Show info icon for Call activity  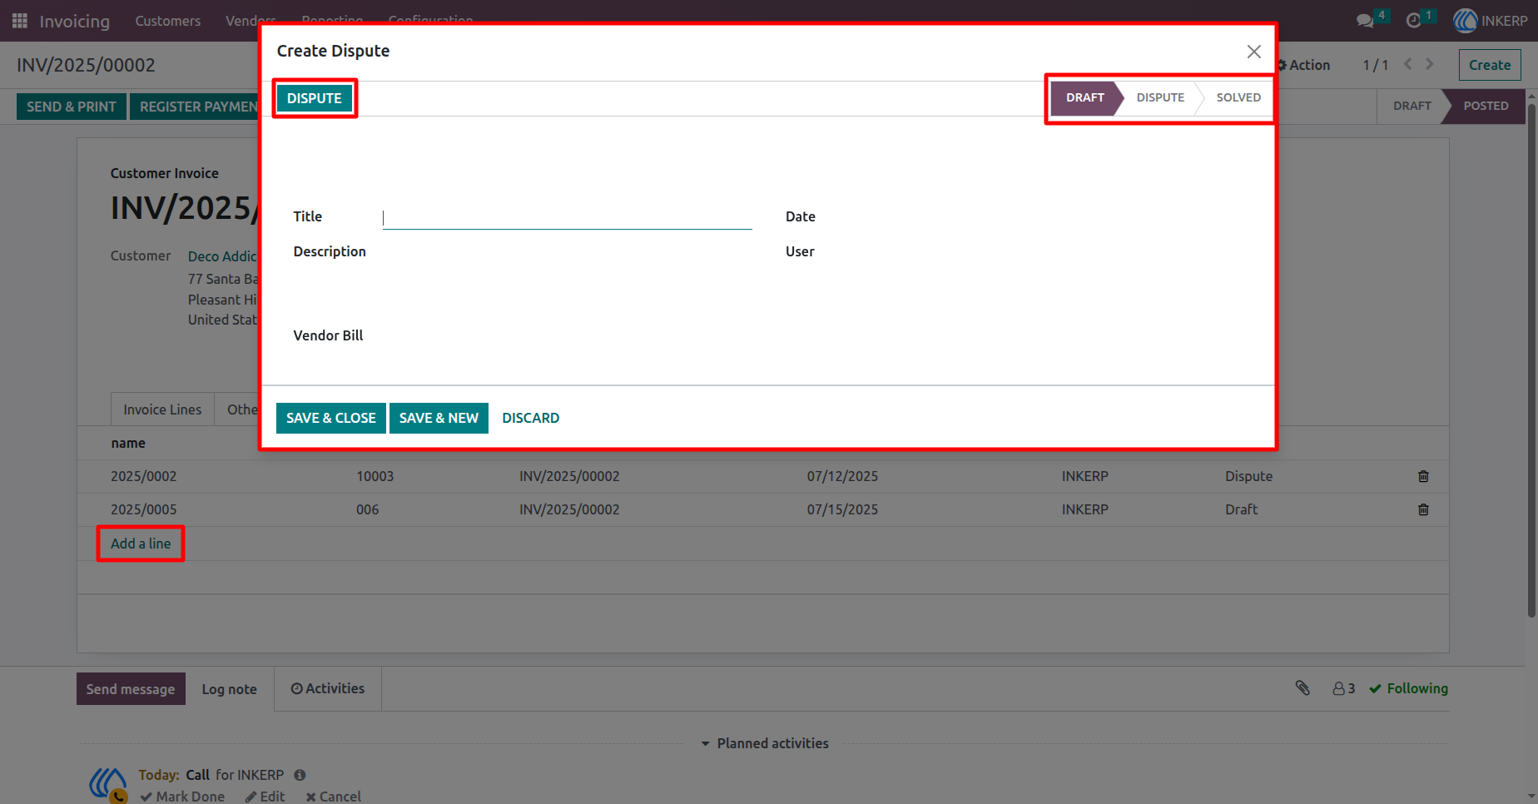(300, 775)
